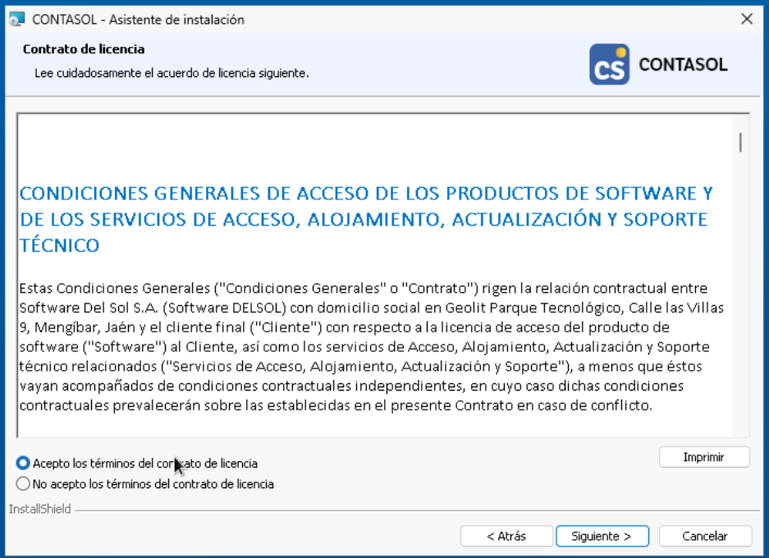Click the license text scrollbar thumb
The image size is (769, 558).
click(x=740, y=142)
